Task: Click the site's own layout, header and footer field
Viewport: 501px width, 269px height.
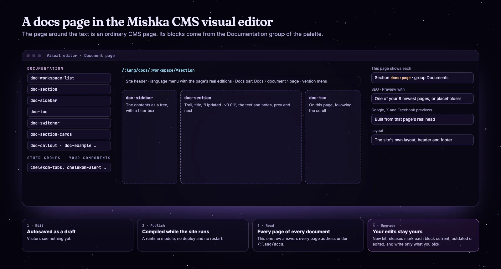Action: click(422, 140)
